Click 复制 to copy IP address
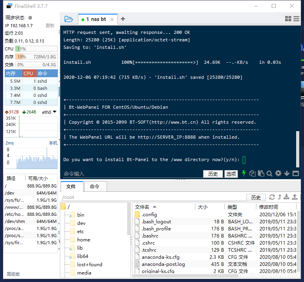 (50, 26)
